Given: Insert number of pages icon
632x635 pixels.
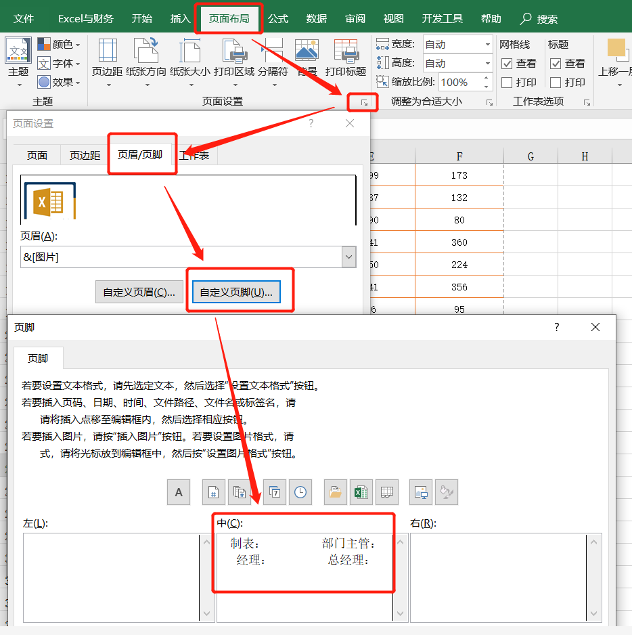Looking at the screenshot, I should click(x=240, y=492).
